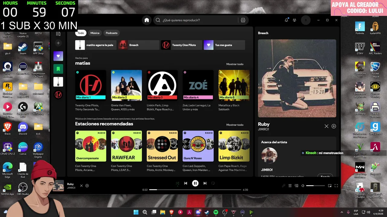Open the queue view
Image resolution: width=387 pixels, height=217 pixels.
(x=290, y=186)
